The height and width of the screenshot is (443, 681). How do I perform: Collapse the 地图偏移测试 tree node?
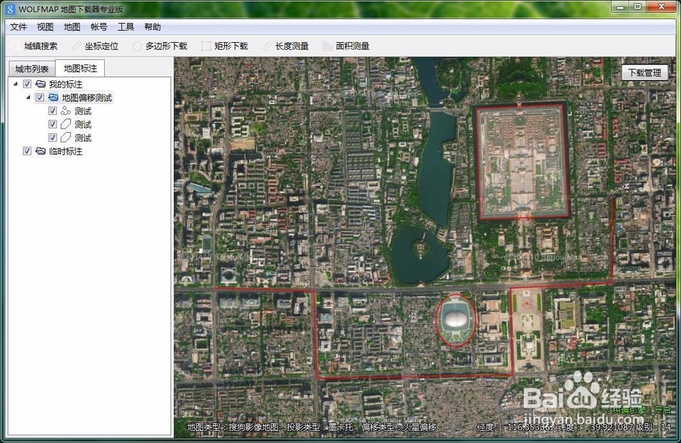point(28,97)
